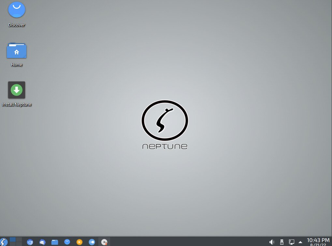Open the Neptune application launcher menu
Screen dimensions: 332x246
coord(4,242)
